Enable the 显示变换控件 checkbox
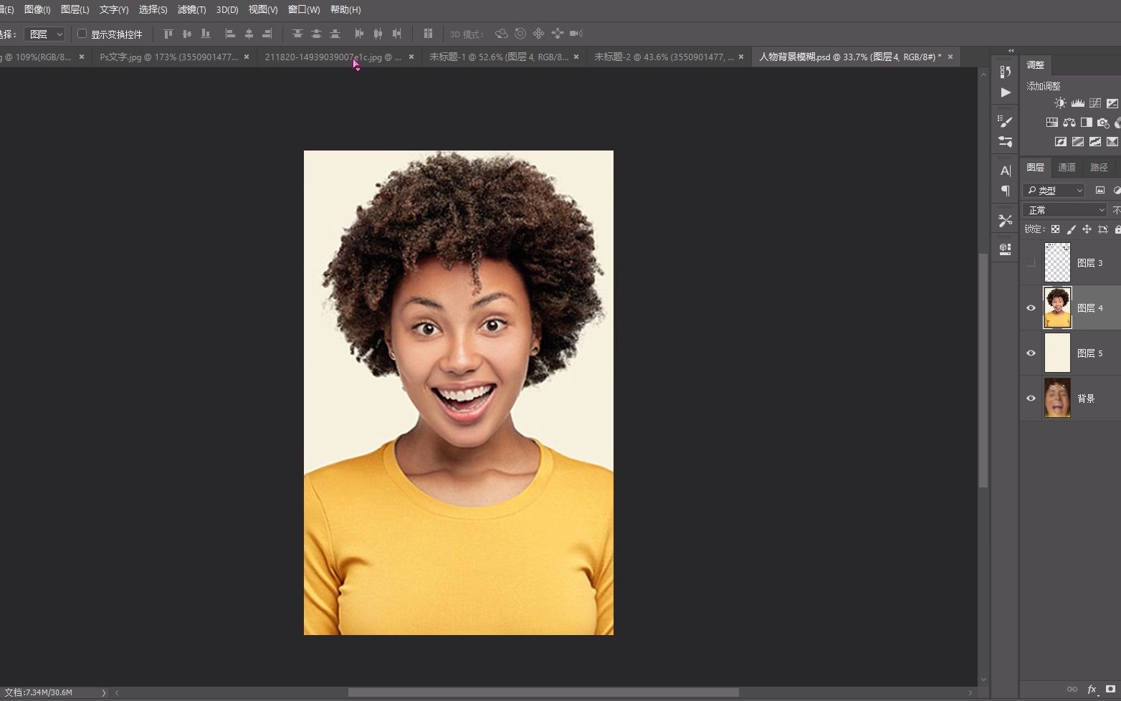This screenshot has height=701, width=1121. [82, 34]
